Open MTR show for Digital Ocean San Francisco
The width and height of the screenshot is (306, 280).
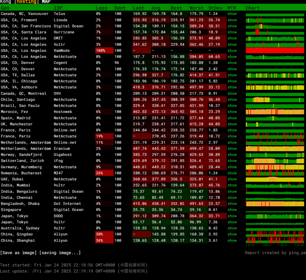point(232,26)
